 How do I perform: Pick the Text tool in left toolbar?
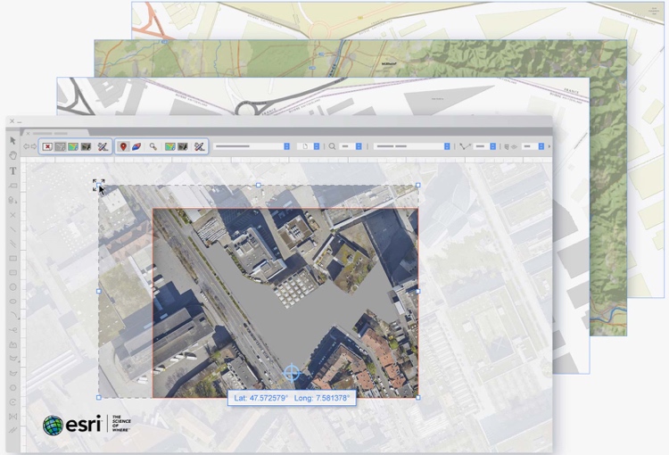(12, 170)
